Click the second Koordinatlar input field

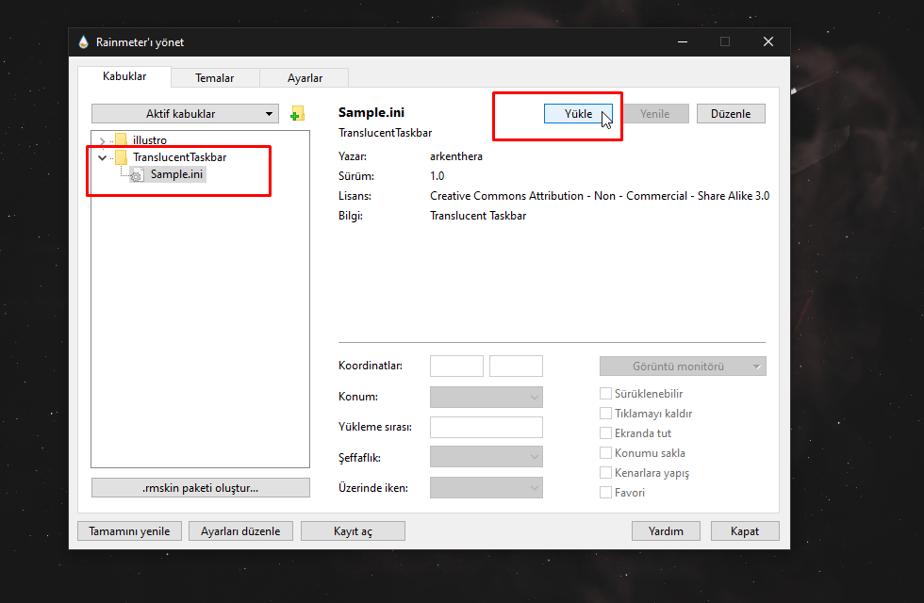tap(517, 366)
